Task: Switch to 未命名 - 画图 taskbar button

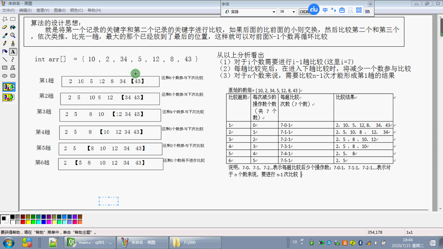Action: click(142, 242)
